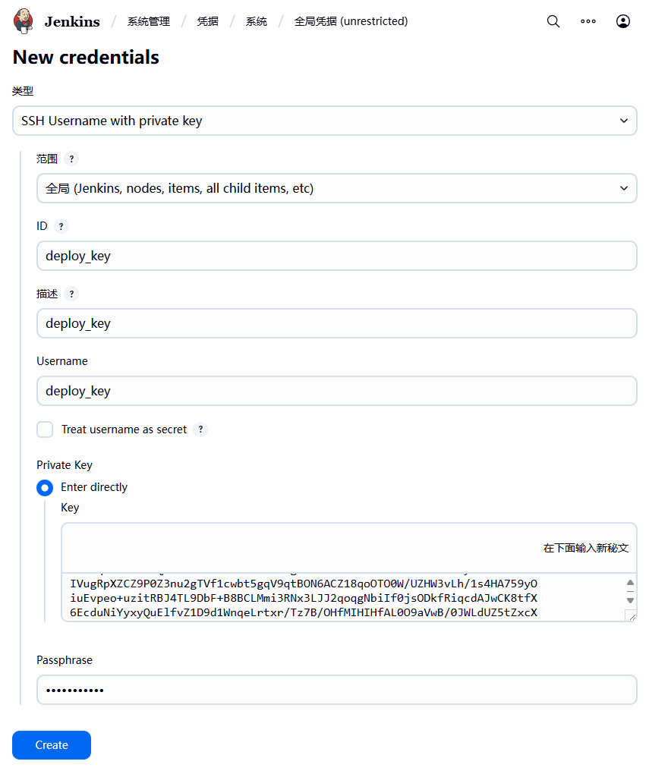Image resolution: width=649 pixels, height=774 pixels.
Task: Navigate to 凭据 breadcrumb
Action: (x=208, y=21)
